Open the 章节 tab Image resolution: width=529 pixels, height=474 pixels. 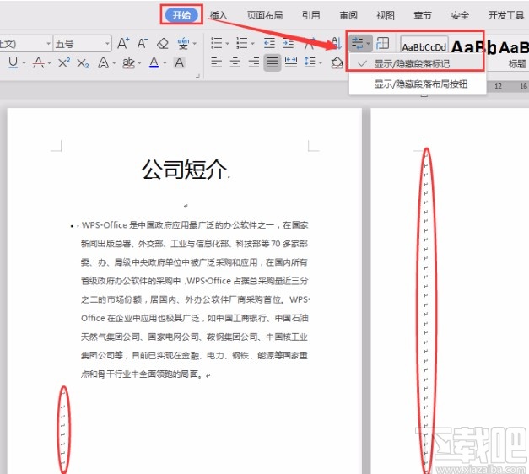click(423, 15)
